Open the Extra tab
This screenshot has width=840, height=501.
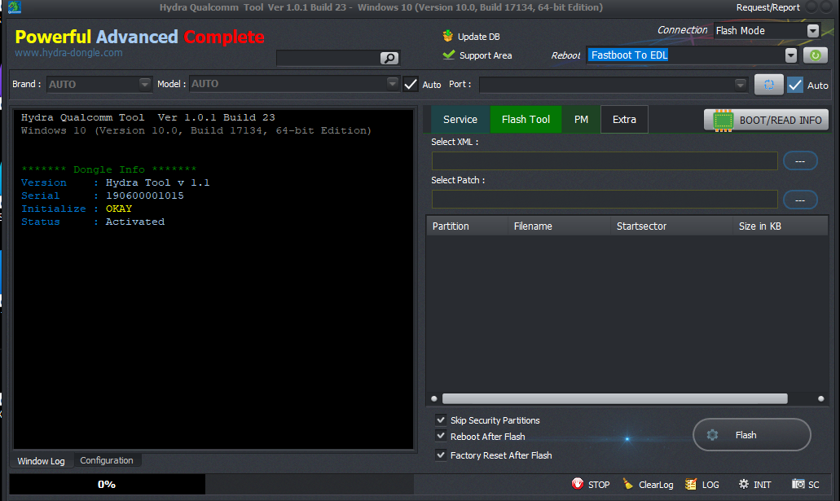pos(624,120)
